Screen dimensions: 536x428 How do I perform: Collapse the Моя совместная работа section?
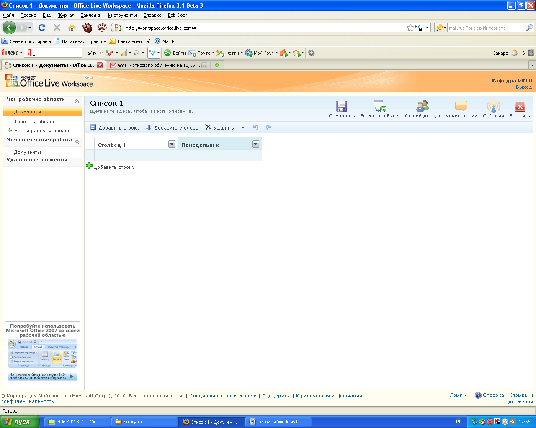(77, 142)
